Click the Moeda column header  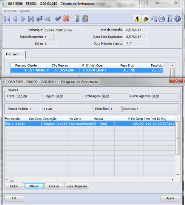[104, 119]
